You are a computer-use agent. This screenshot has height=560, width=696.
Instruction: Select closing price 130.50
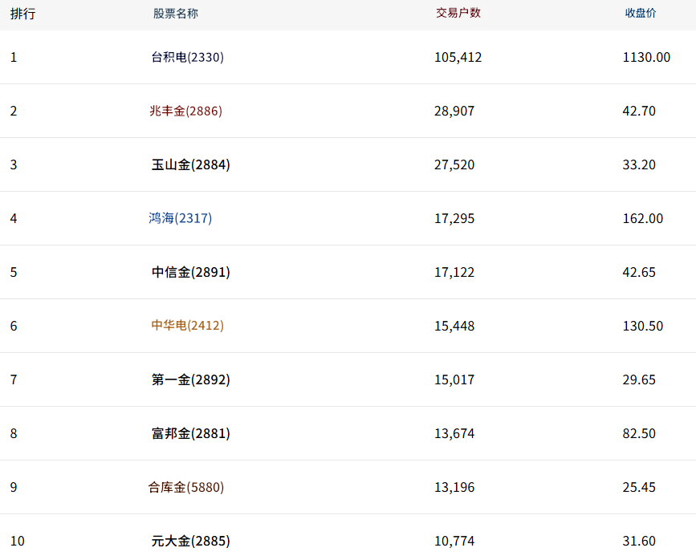point(643,327)
